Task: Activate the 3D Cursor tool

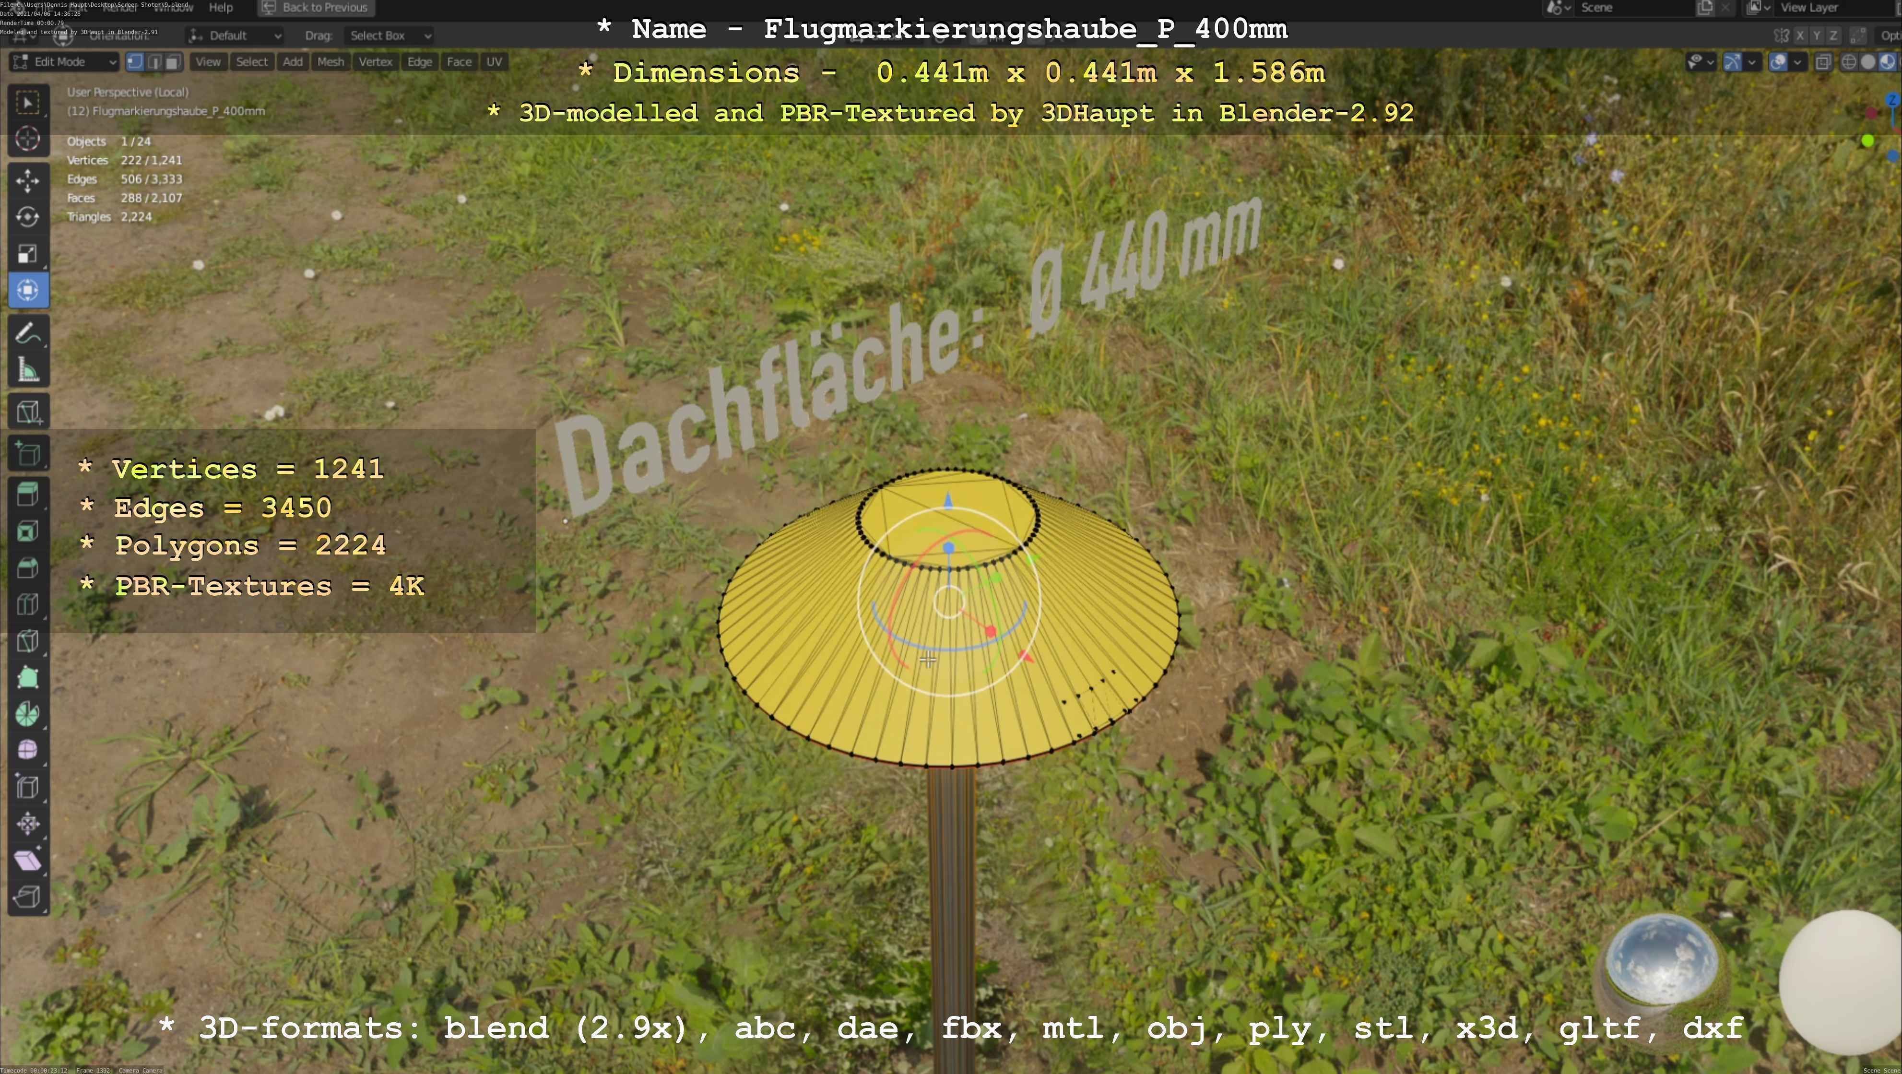Action: (28, 139)
